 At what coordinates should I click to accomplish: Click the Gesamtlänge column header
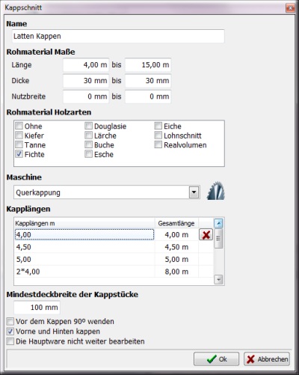[176, 223]
